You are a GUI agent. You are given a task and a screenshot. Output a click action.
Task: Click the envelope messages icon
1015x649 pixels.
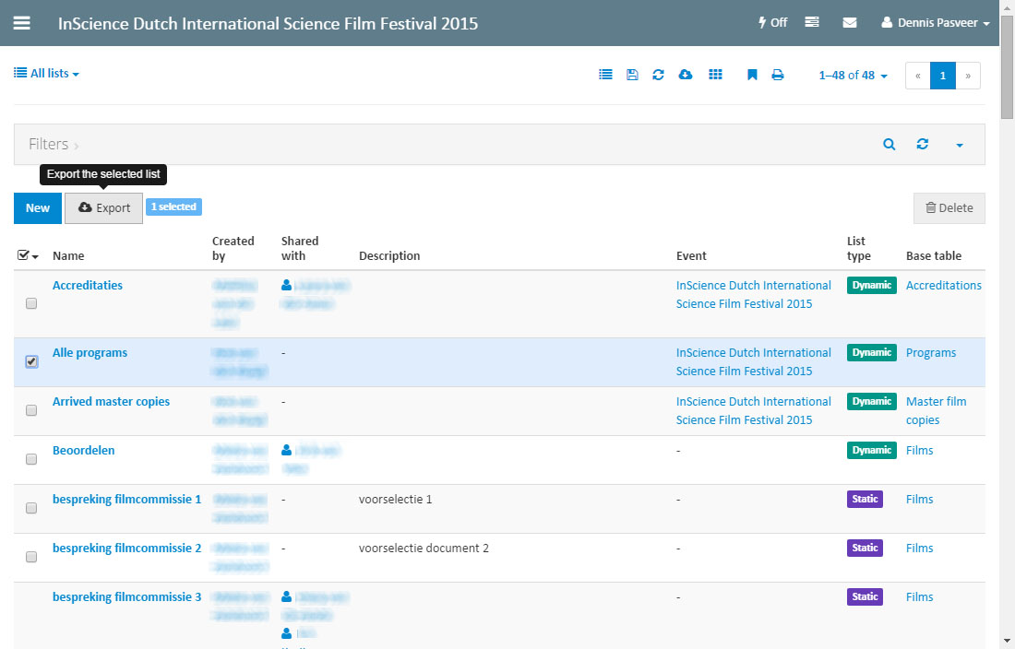[x=850, y=23]
